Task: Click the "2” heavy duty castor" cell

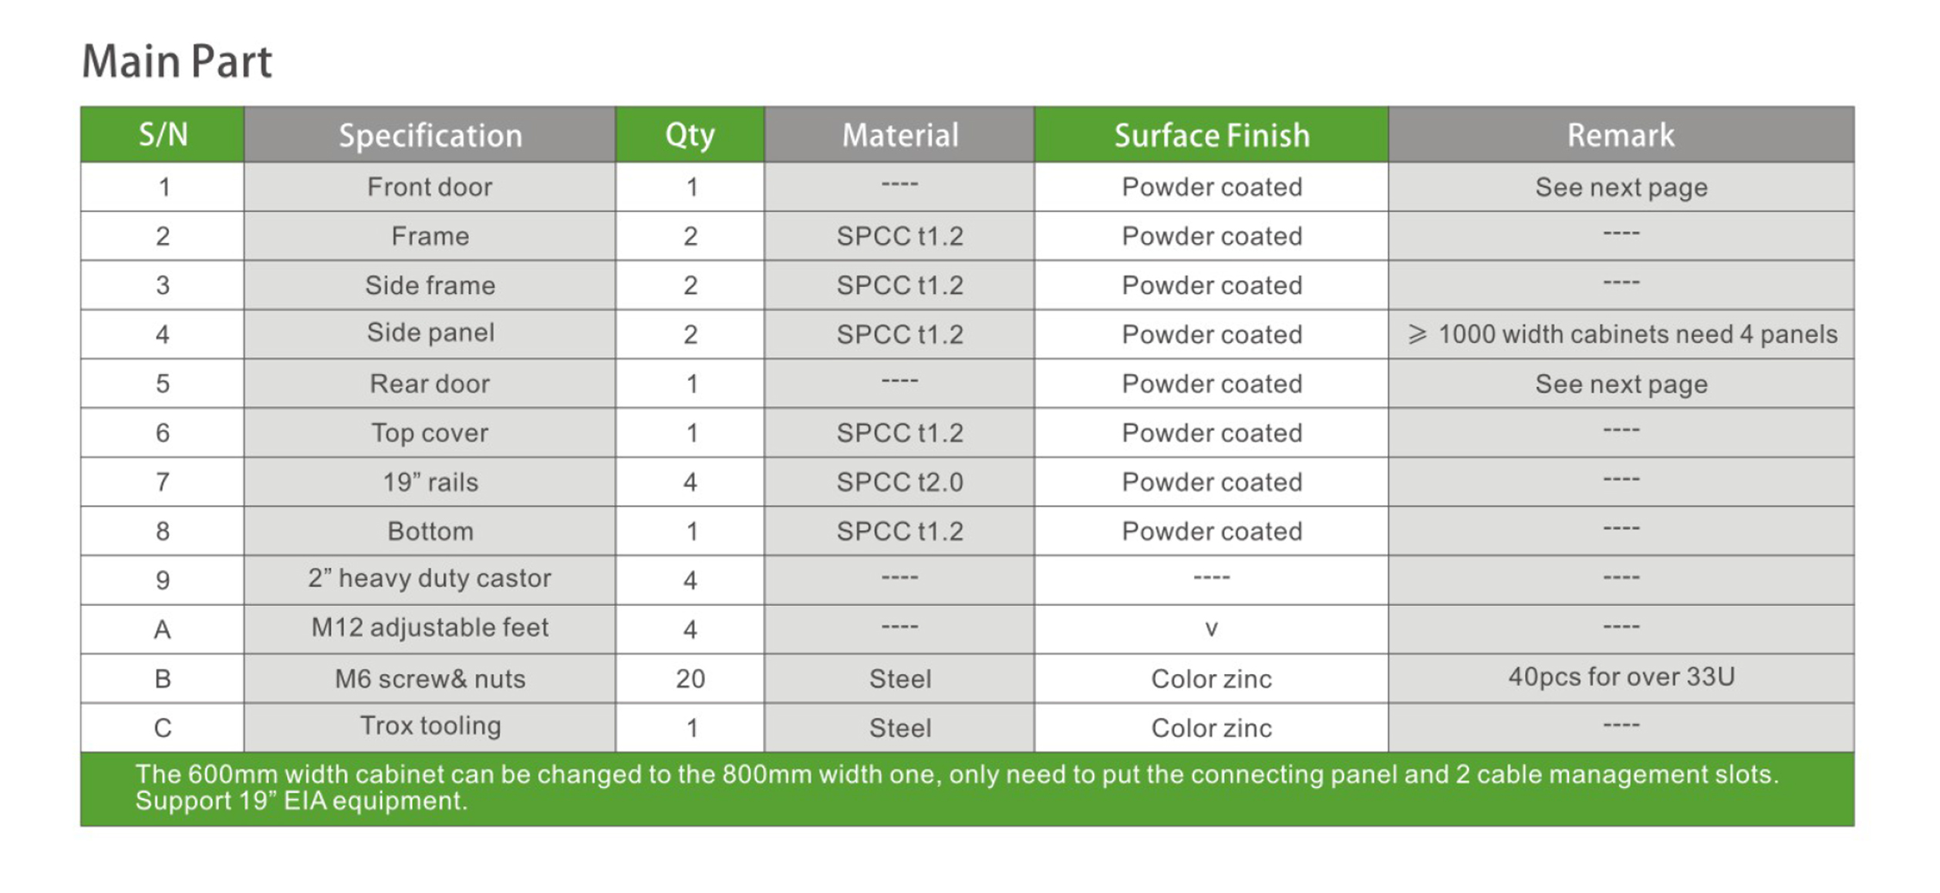Action: point(430,578)
